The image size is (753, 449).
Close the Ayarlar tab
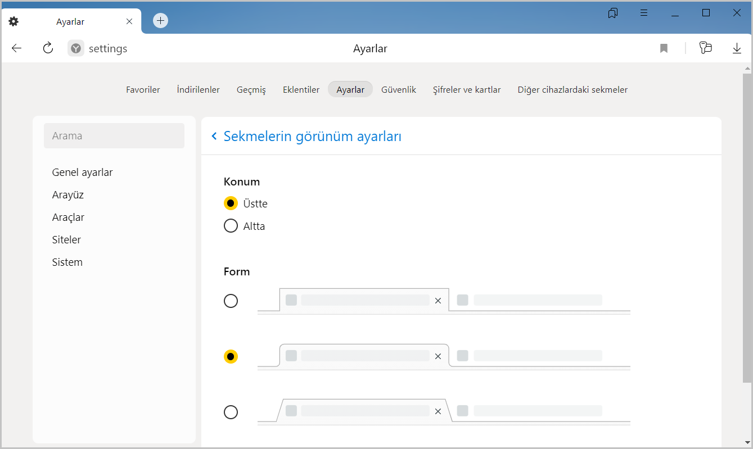(x=129, y=21)
